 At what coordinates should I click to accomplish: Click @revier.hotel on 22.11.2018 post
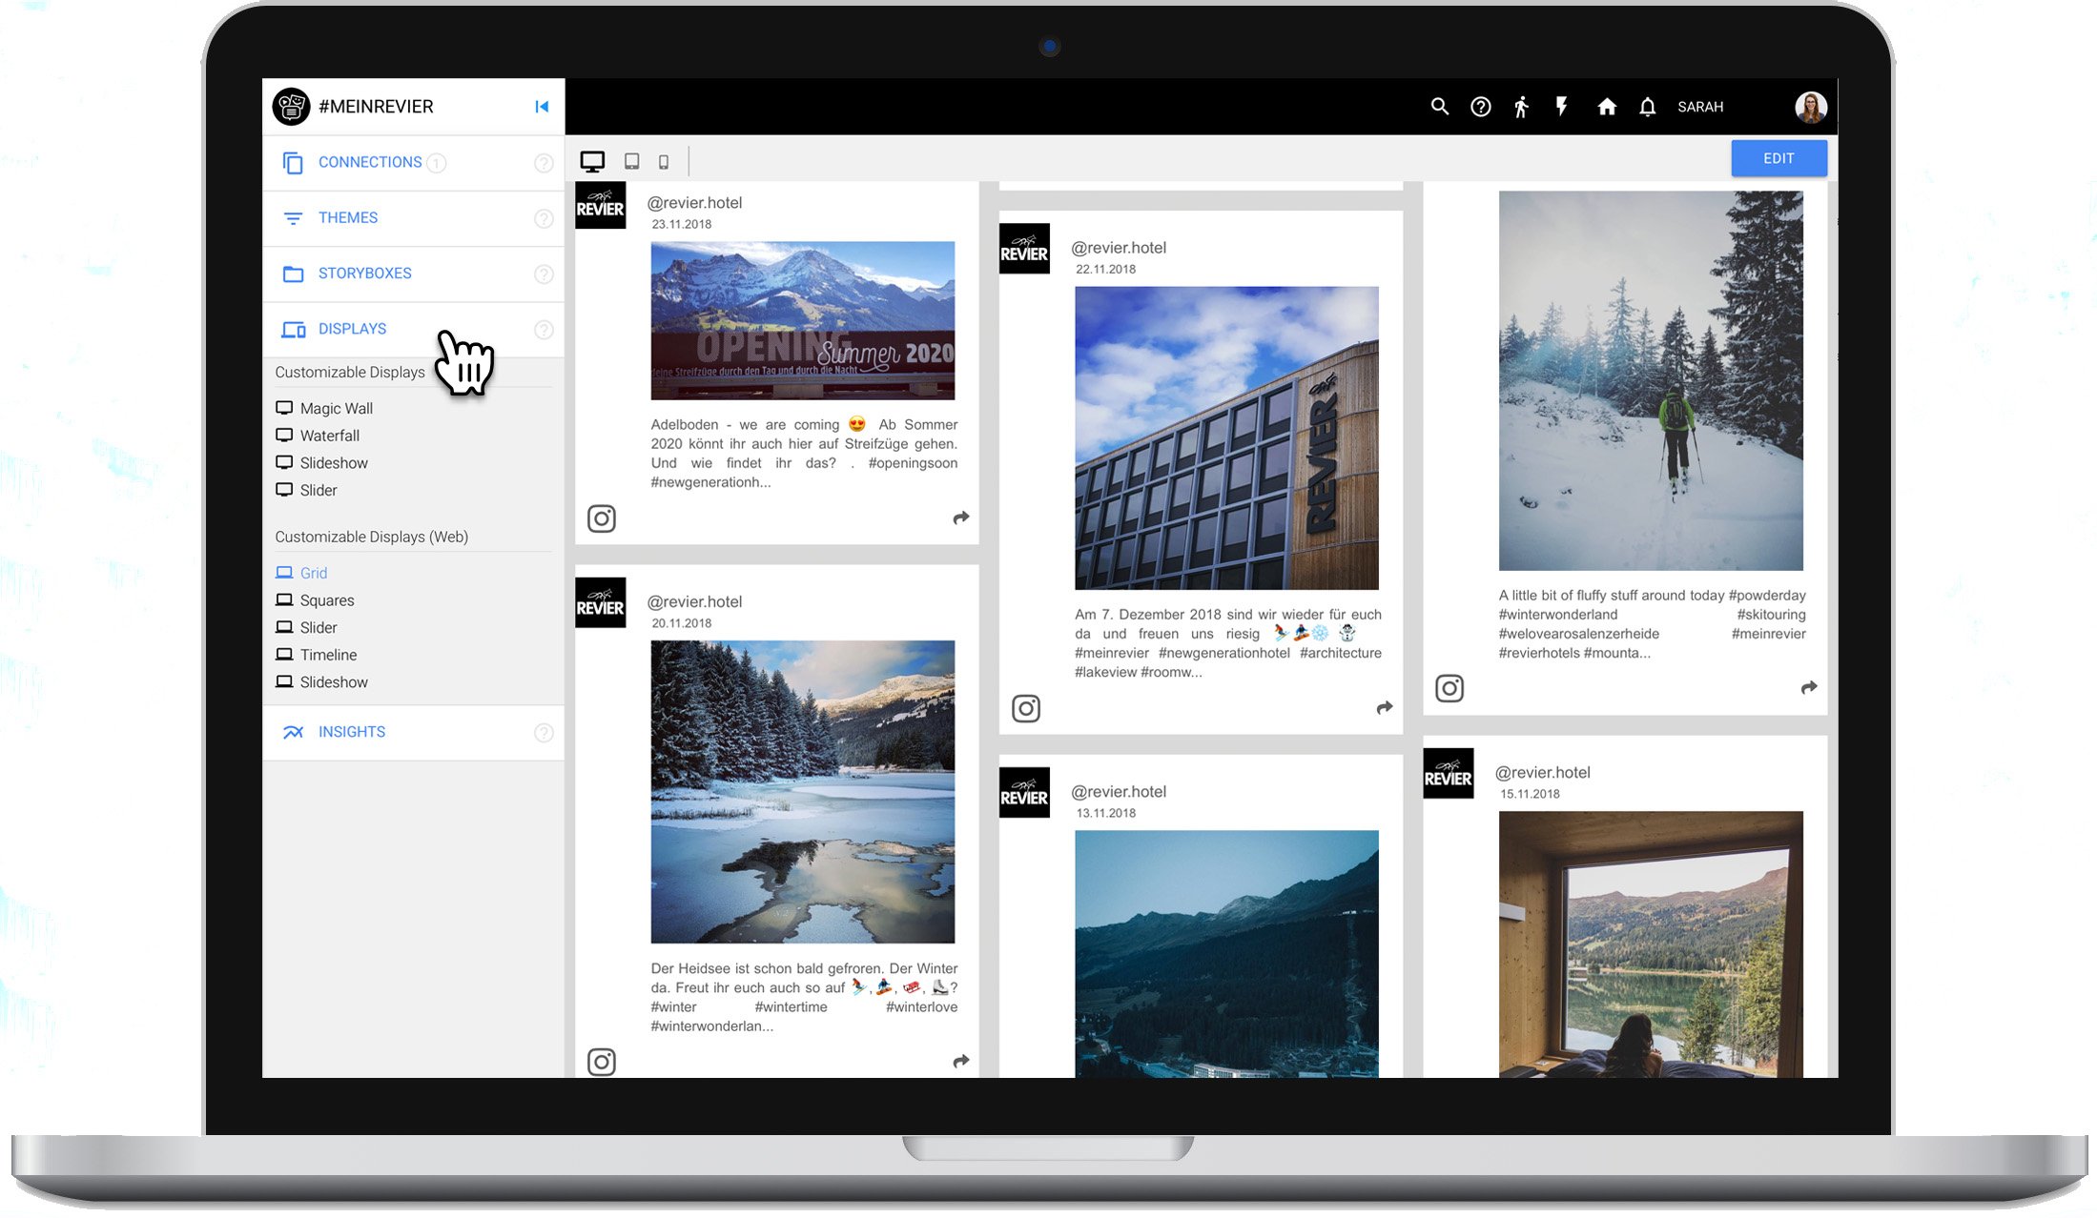(x=1119, y=248)
